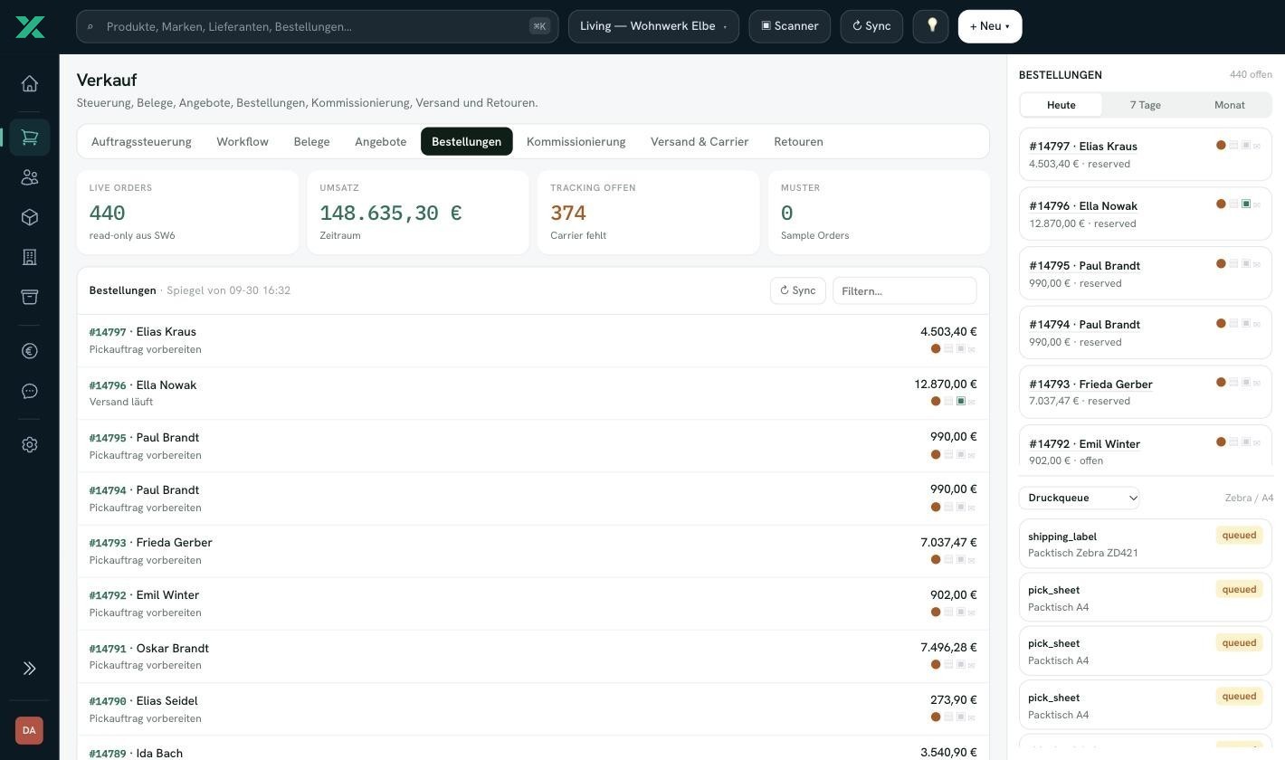Open the building icon in the sidebar

pyautogui.click(x=30, y=257)
